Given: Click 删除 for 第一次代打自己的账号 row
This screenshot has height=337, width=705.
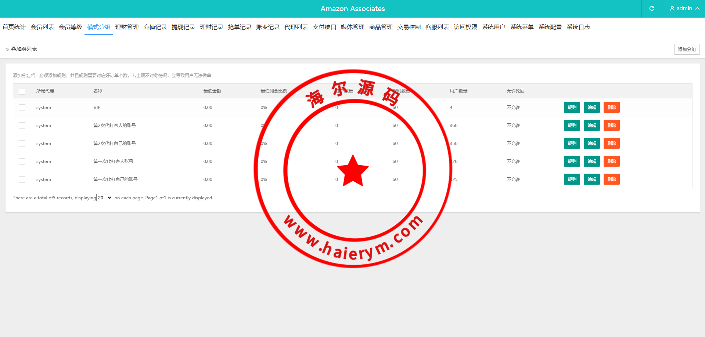Looking at the screenshot, I should click(612, 180).
